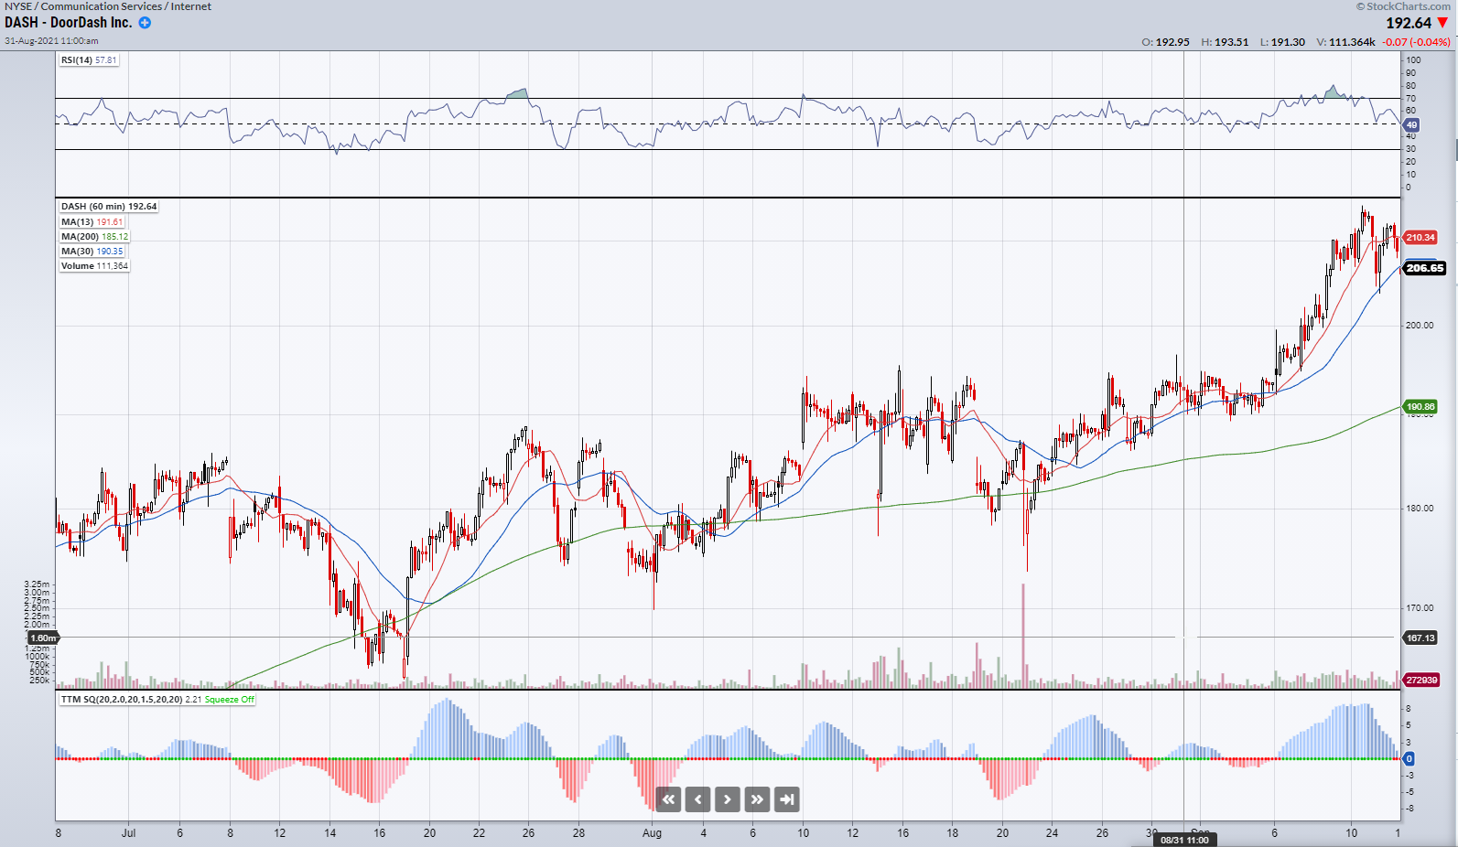Screen dimensions: 1458x847
Task: Click the red 272939 volume tag
Action: [1421, 681]
